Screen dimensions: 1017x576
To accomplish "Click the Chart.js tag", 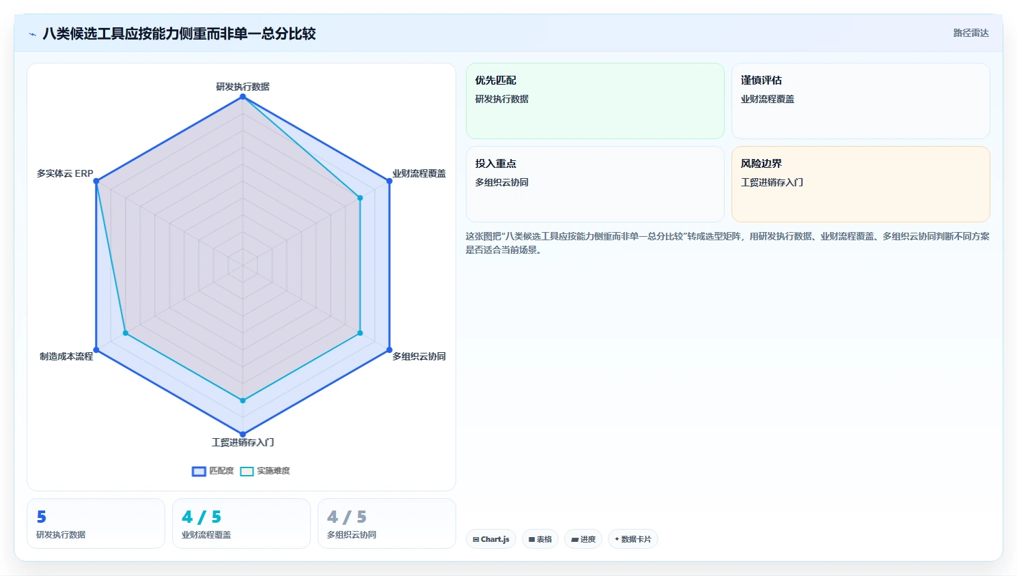I will [491, 539].
